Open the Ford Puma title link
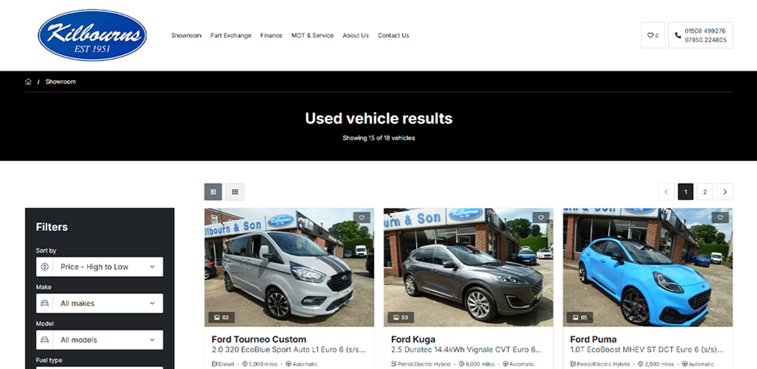Viewport: 757px width, 369px height. [x=593, y=339]
